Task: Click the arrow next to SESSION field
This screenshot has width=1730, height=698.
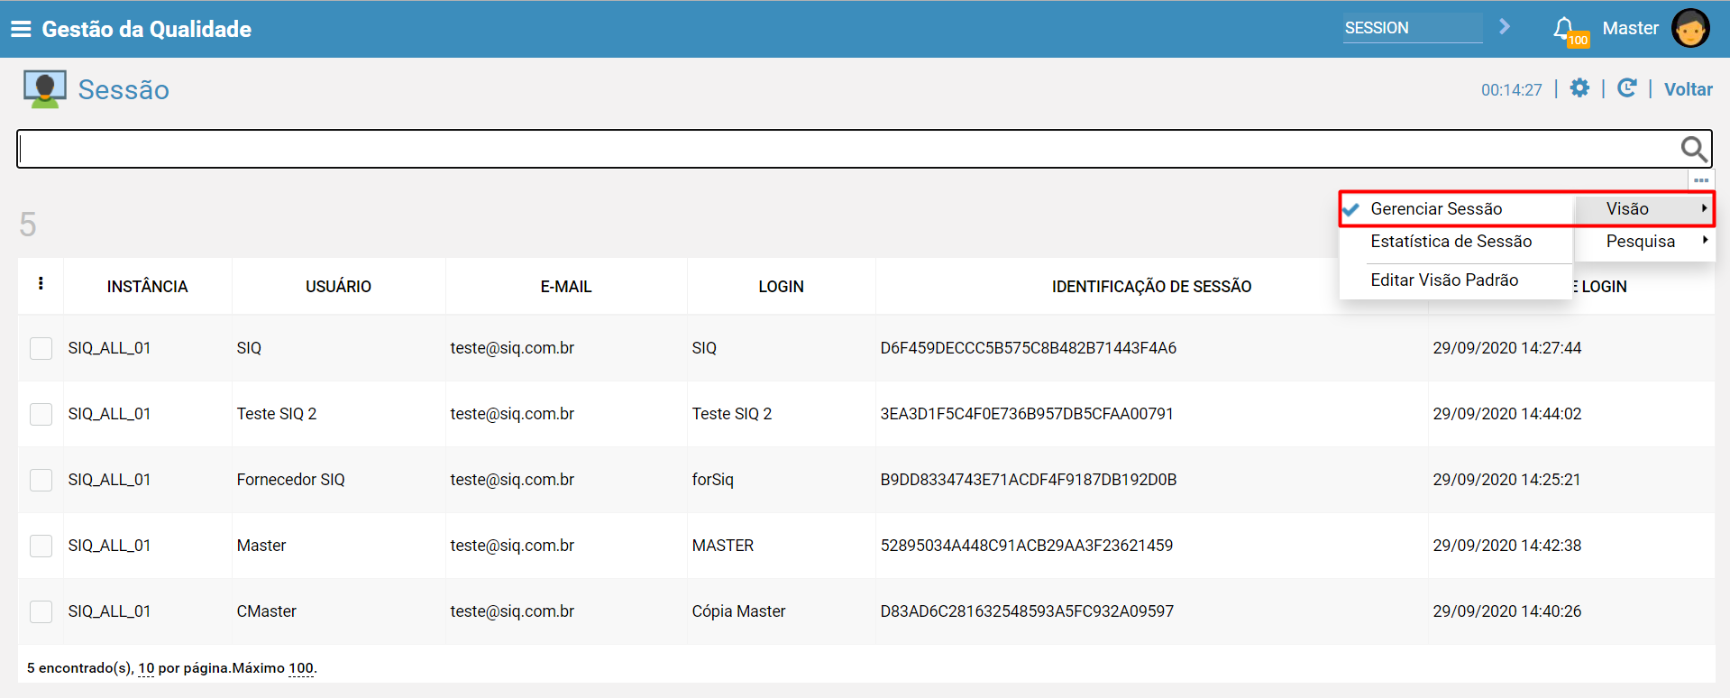Action: pos(1505,27)
